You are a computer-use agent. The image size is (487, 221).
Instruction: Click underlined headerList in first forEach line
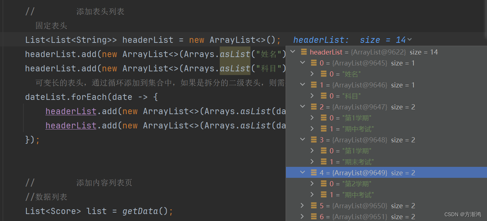[x=71, y=111]
